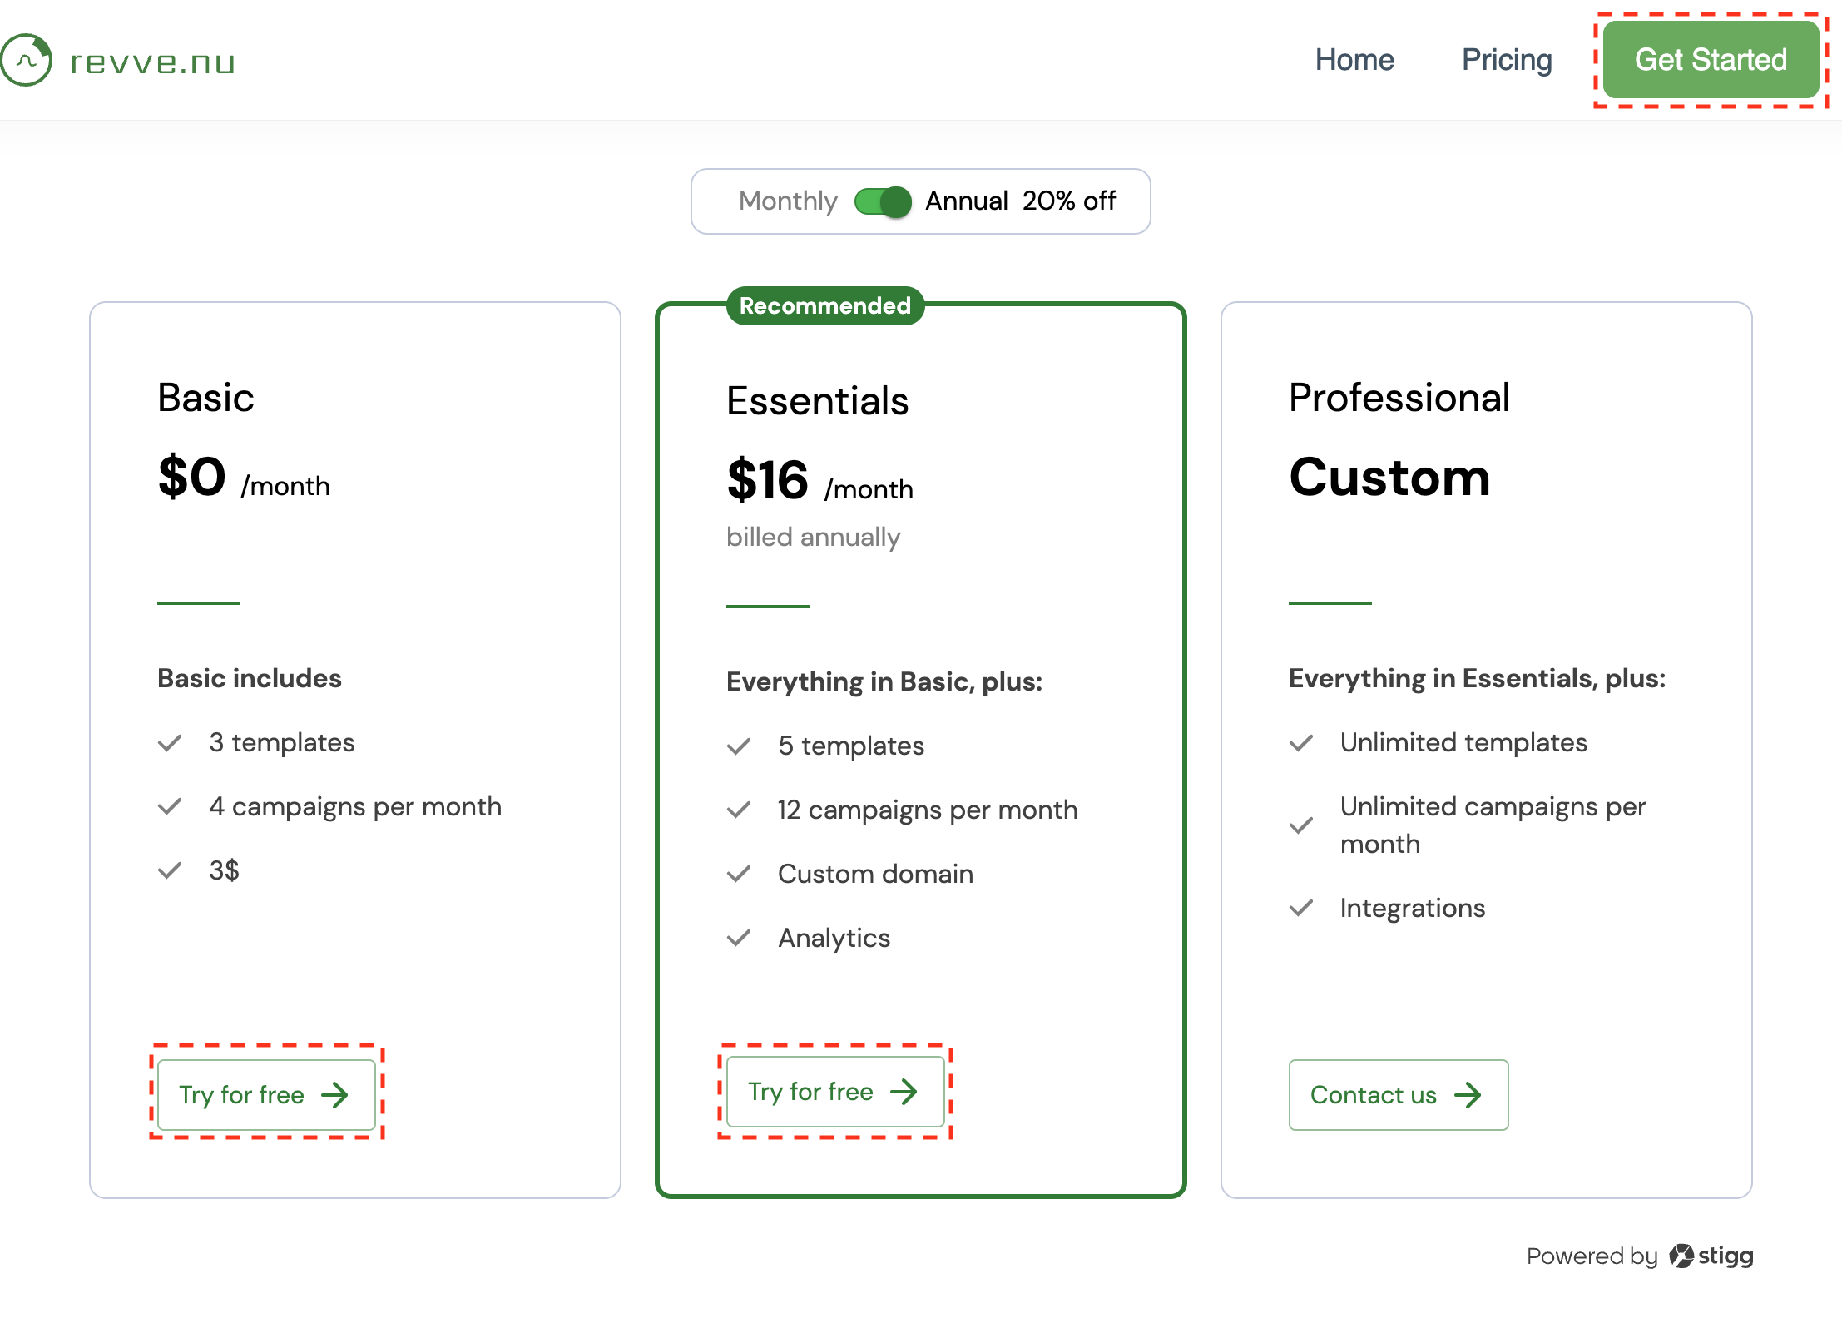
Task: Click the Powered by stigg link
Action: point(1639,1256)
